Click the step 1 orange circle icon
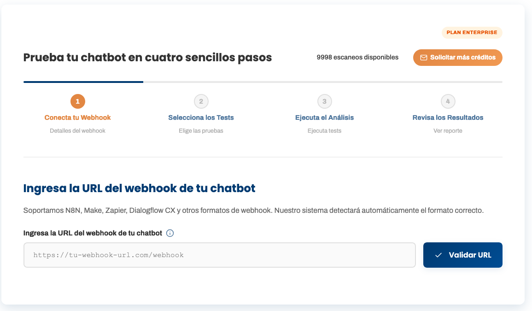Screen dimensions: 532x311 [78, 101]
